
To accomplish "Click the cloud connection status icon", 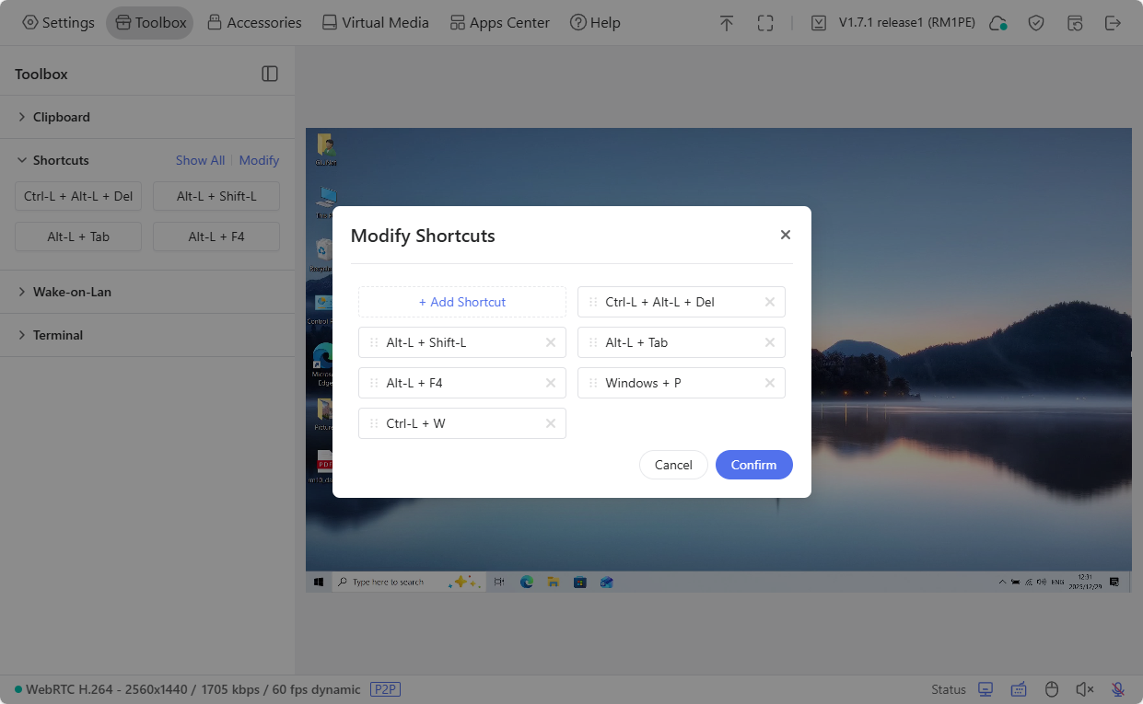I will coord(997,22).
